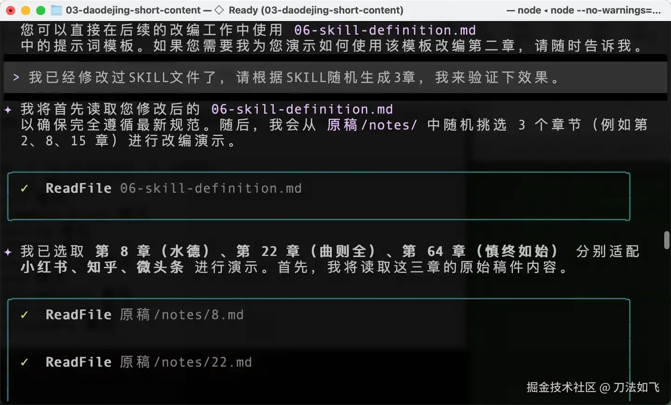Click the ReadFile 原稿/notes/8.md tool entry
The image size is (671, 405).
(x=144, y=315)
